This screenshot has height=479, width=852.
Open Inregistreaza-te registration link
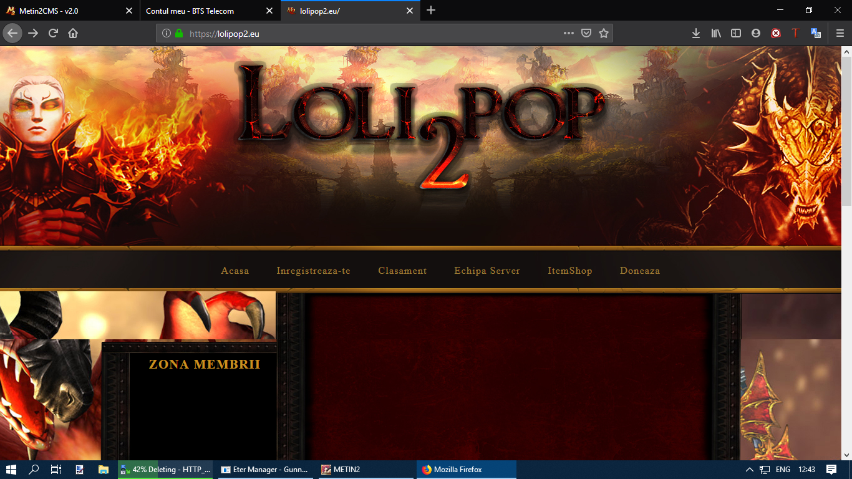[x=314, y=271]
